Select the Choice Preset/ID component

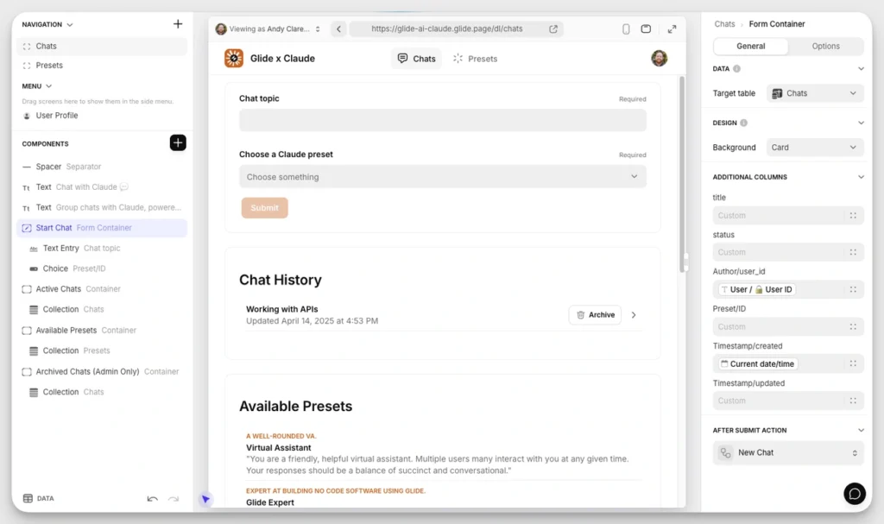point(102,268)
